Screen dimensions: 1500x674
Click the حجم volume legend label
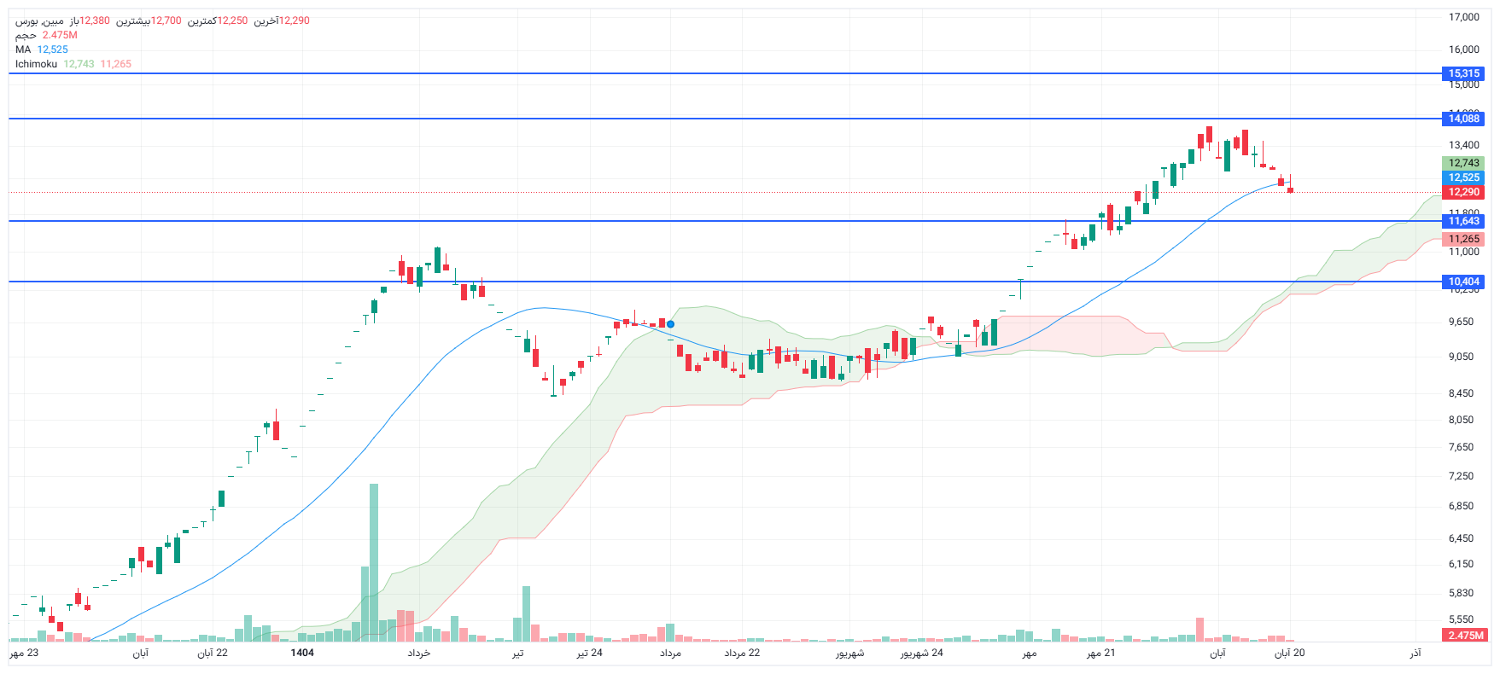[26, 35]
